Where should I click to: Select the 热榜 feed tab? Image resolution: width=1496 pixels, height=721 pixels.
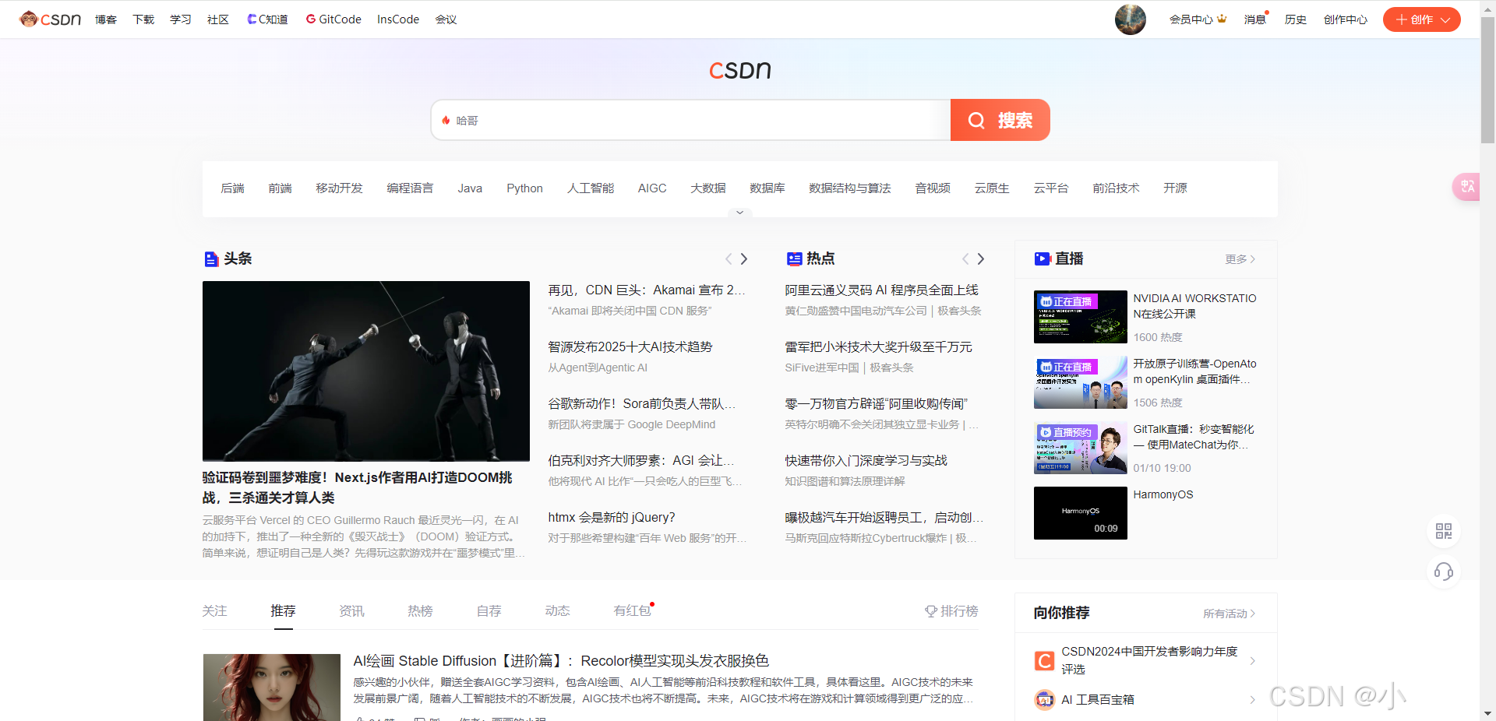pyautogui.click(x=420, y=611)
